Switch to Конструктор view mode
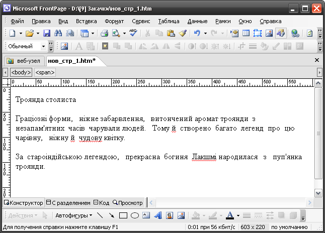The image size is (325, 233). click(x=24, y=203)
